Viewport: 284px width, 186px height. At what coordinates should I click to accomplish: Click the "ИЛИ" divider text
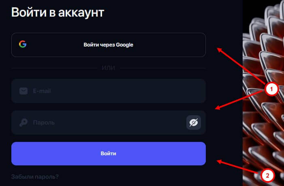pos(109,68)
